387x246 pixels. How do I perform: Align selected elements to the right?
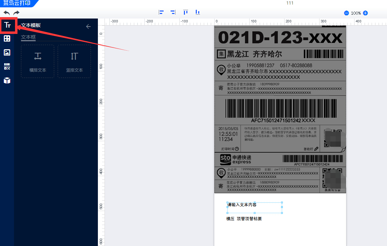[173, 12]
